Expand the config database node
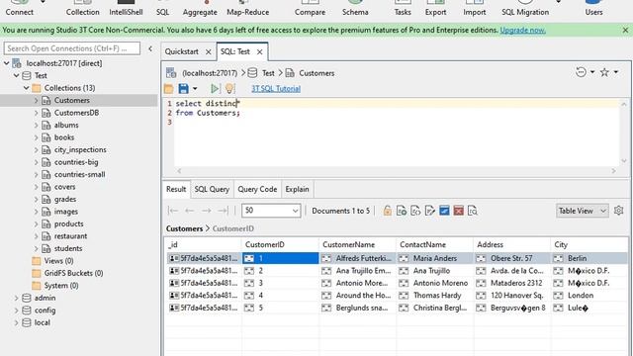The width and height of the screenshot is (633, 356). click(16, 311)
